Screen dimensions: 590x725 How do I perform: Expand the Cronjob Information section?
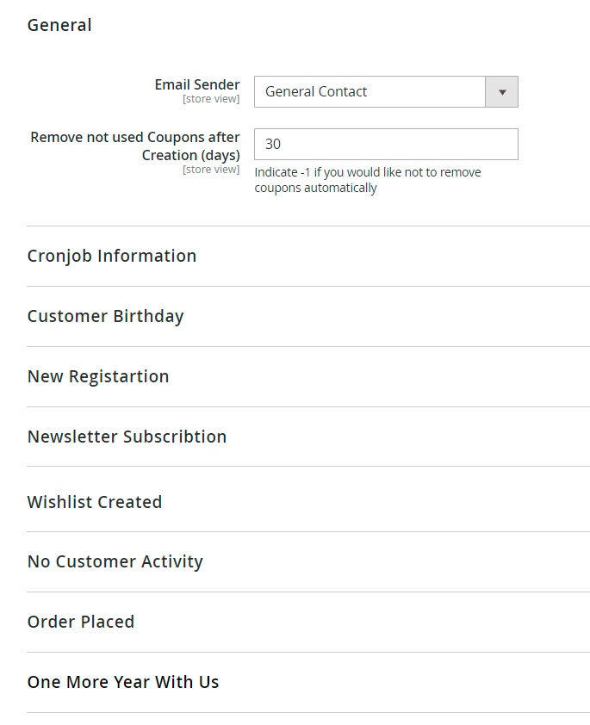coord(112,256)
